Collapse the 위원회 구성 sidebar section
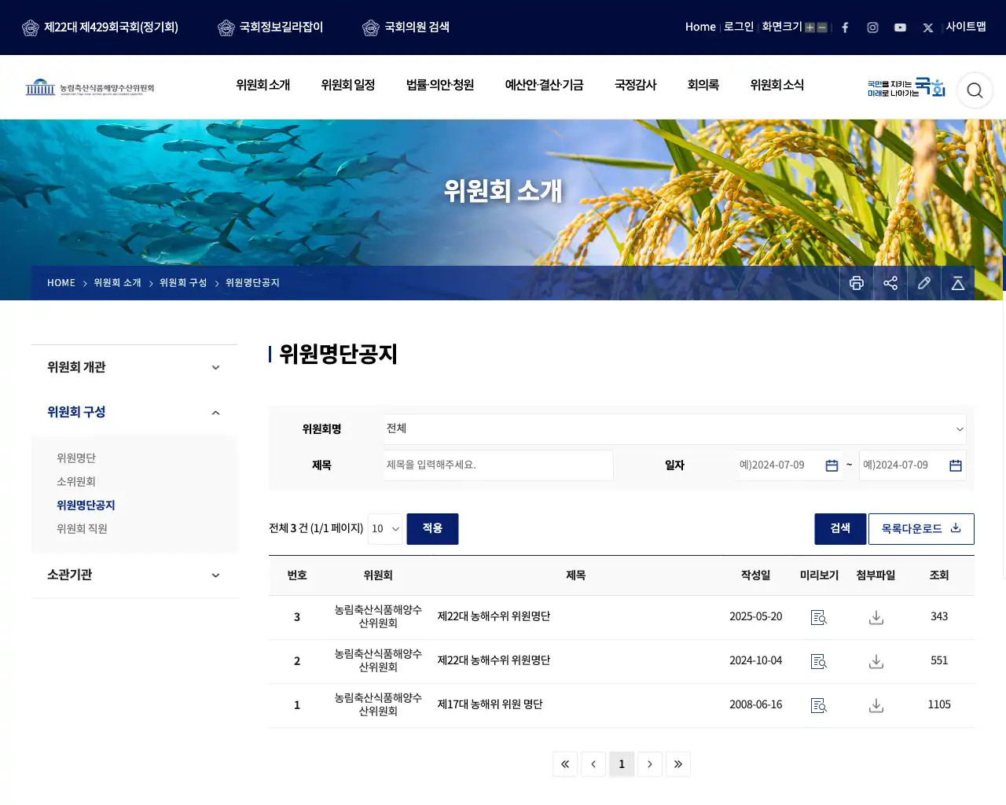 (x=134, y=412)
